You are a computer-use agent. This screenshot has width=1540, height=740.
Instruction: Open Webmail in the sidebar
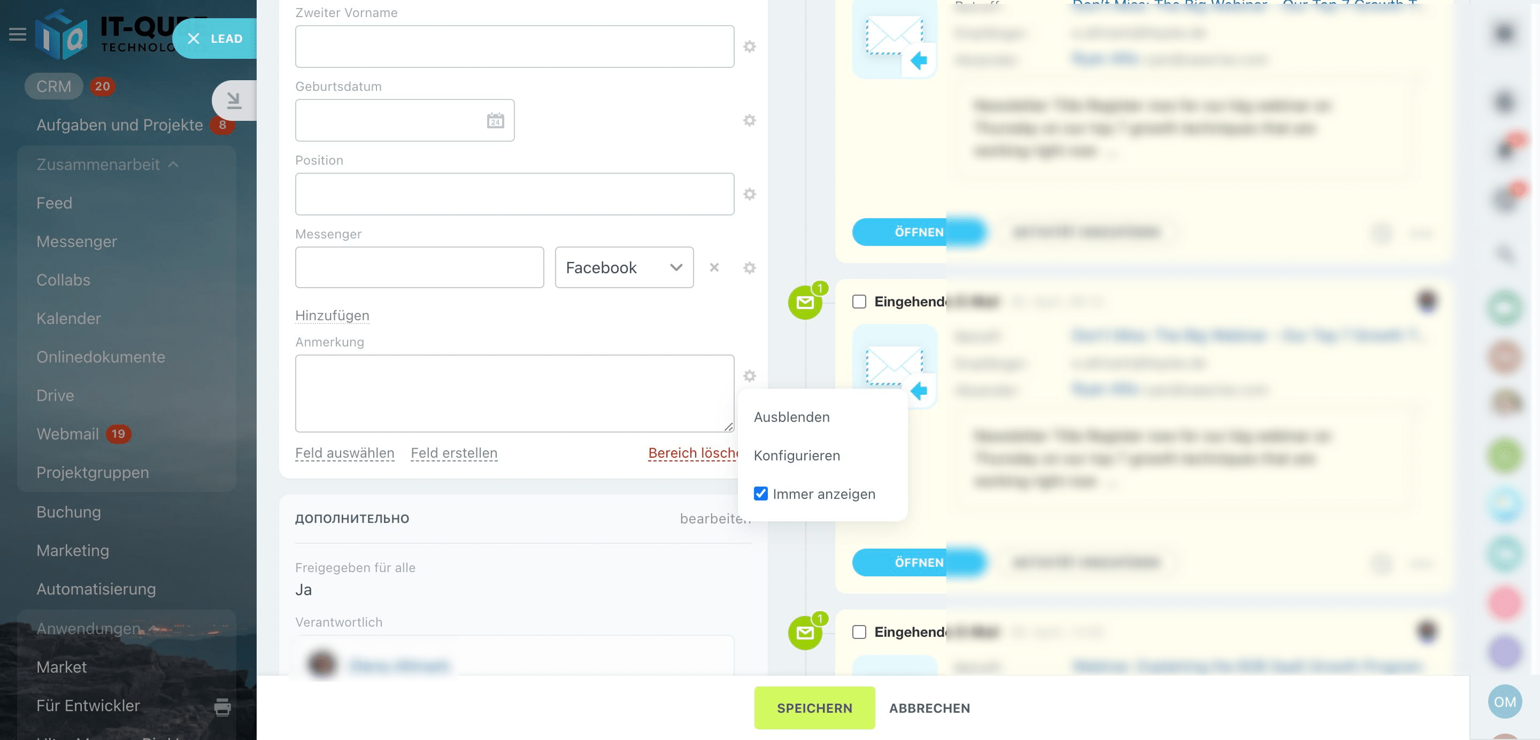[x=67, y=434]
